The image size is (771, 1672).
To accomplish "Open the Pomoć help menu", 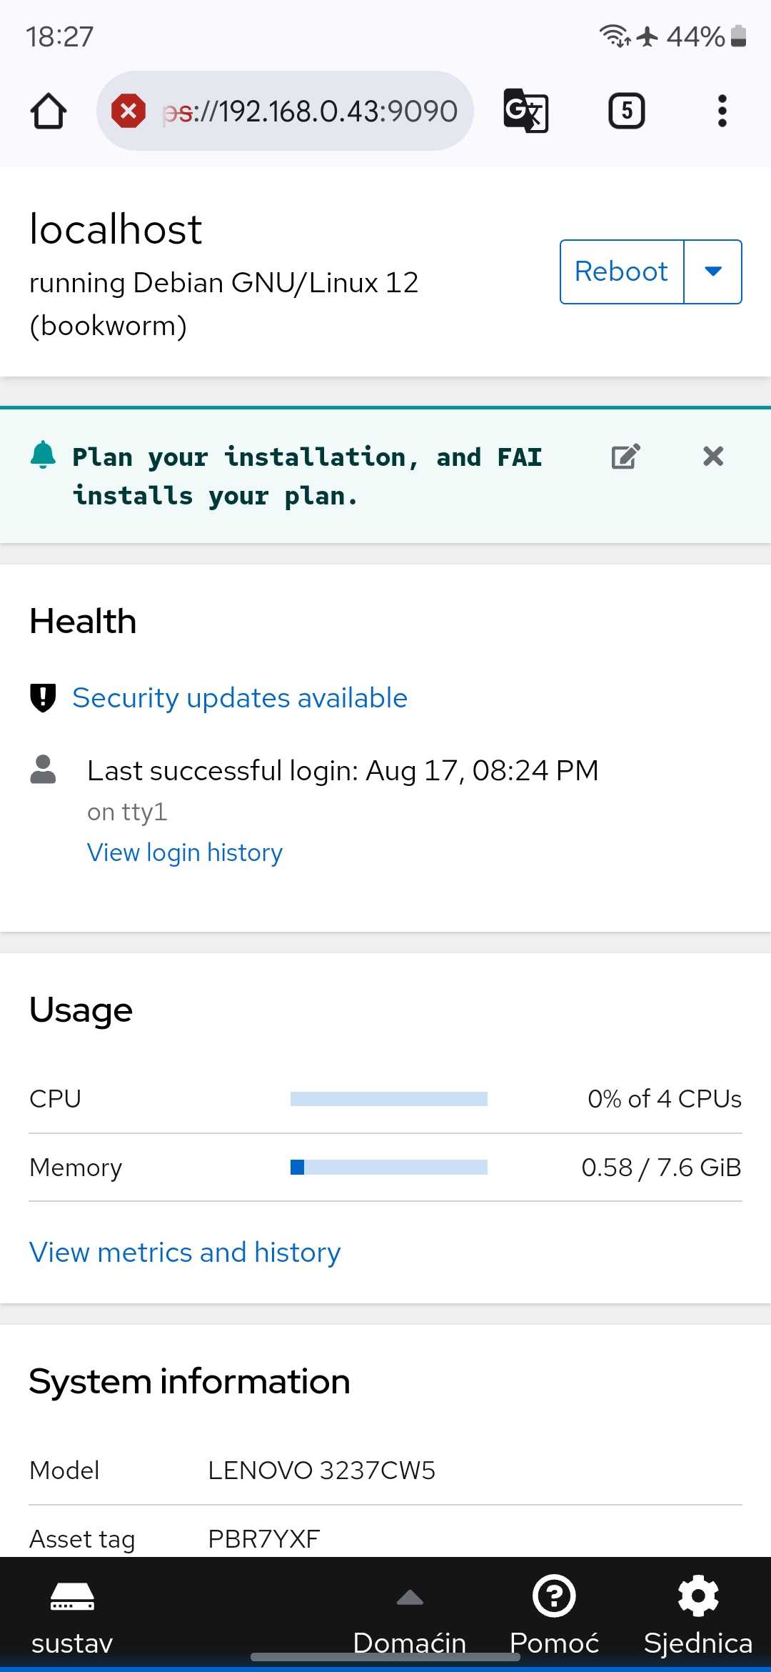I will point(554,1616).
